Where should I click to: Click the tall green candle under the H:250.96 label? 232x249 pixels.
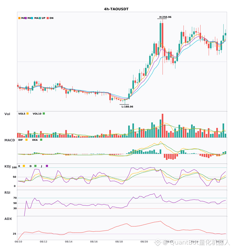pyautogui.click(x=160, y=35)
